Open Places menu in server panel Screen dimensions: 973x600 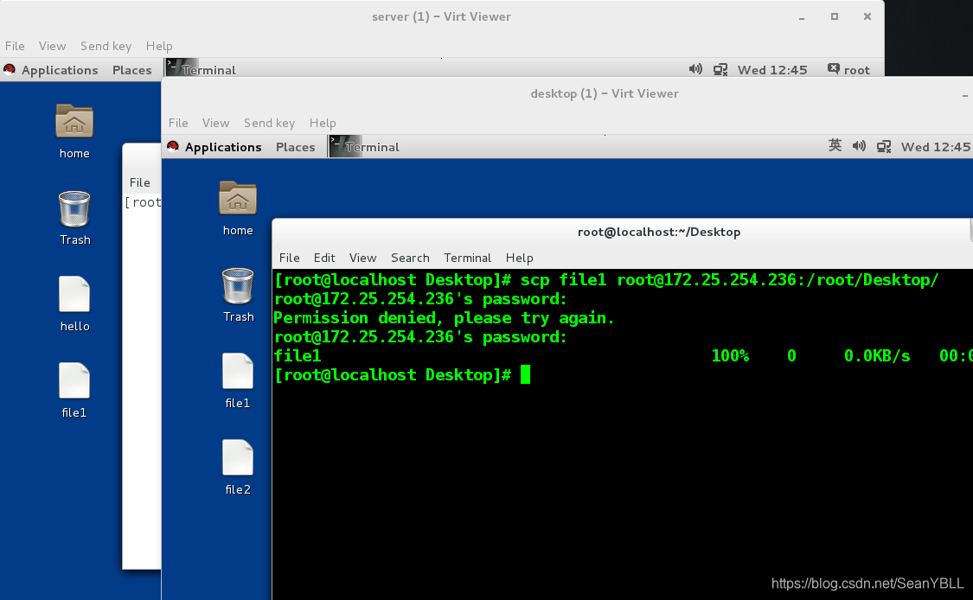[131, 70]
